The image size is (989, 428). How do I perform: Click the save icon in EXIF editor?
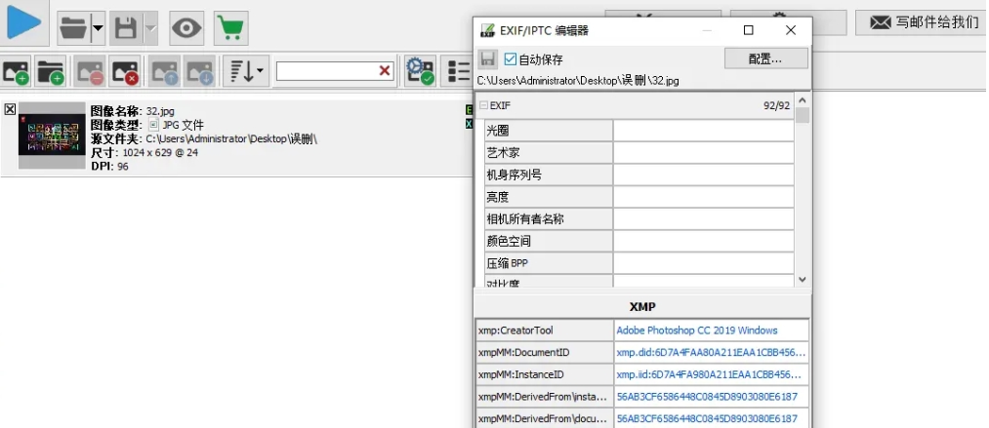[487, 59]
